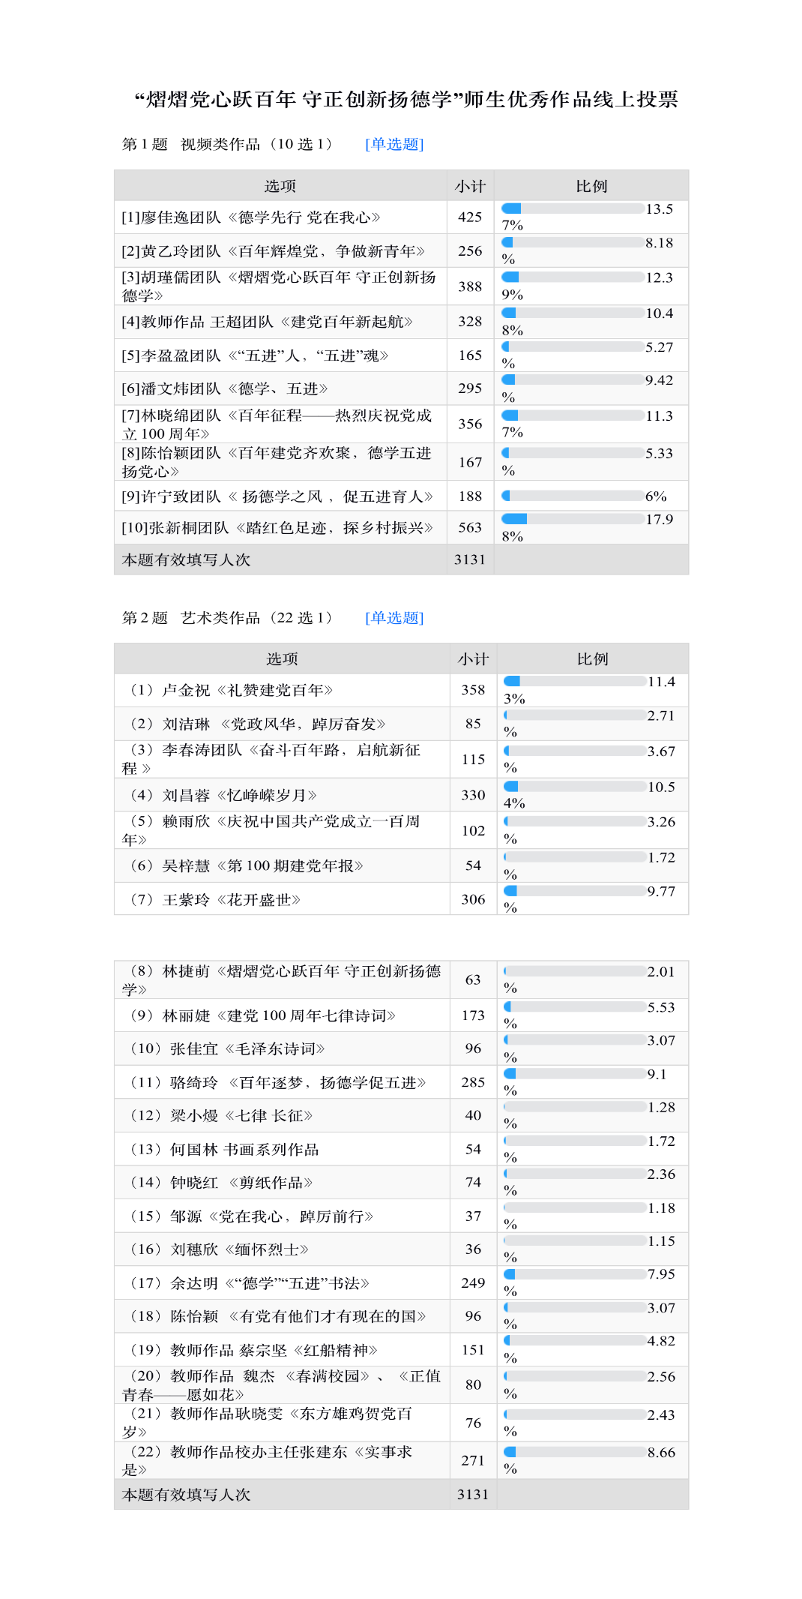Click the survey title heading at top
This screenshot has height=1599, width=802.
[x=405, y=100]
